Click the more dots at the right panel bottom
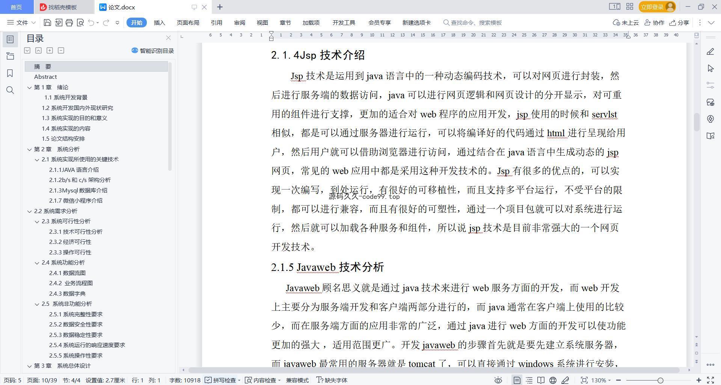 point(710,364)
